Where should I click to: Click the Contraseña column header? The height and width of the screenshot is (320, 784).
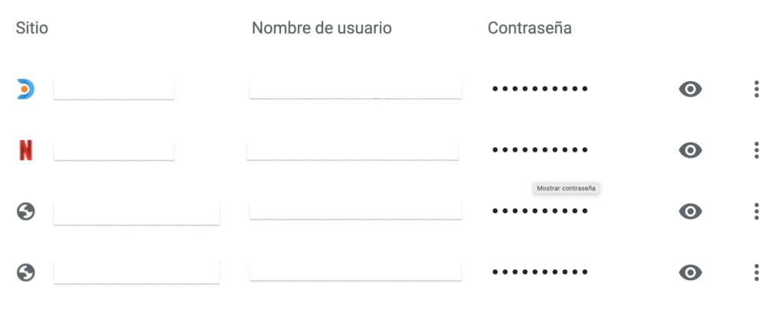(530, 28)
